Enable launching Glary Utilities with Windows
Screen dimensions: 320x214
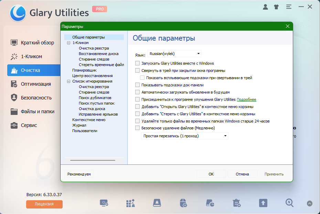pos(138,63)
